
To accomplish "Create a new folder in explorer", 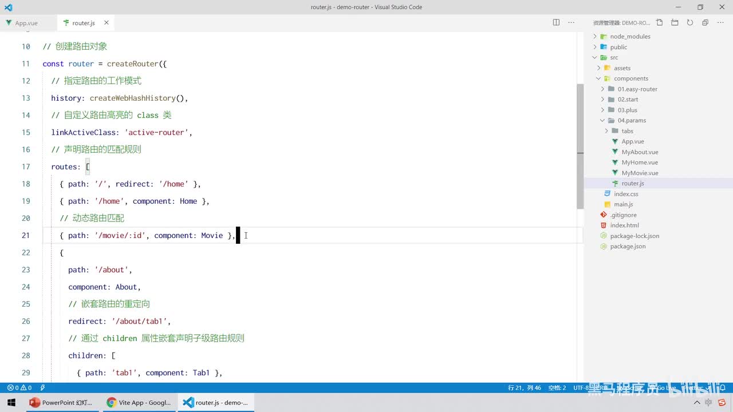I will 675,23.
